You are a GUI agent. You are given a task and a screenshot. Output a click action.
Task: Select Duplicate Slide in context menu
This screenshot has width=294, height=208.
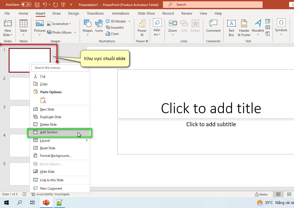pos(60,117)
